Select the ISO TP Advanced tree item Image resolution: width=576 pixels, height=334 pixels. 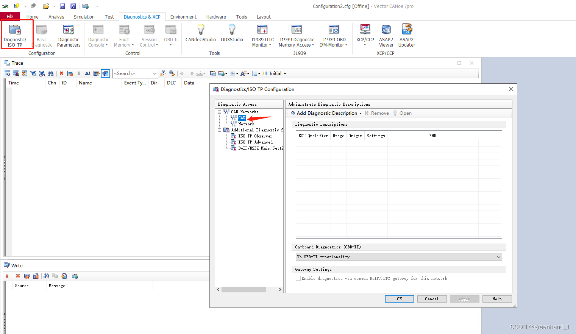[x=255, y=142]
